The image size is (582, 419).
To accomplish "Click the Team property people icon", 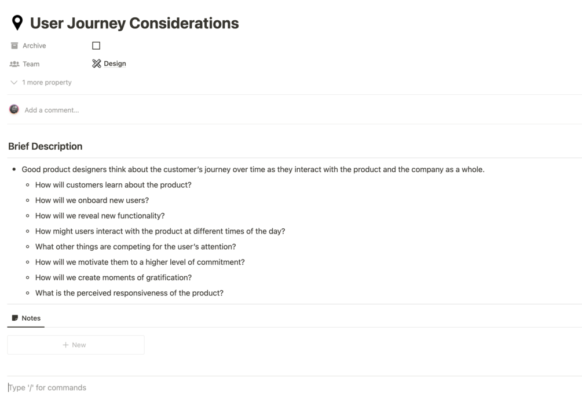I will coord(14,64).
